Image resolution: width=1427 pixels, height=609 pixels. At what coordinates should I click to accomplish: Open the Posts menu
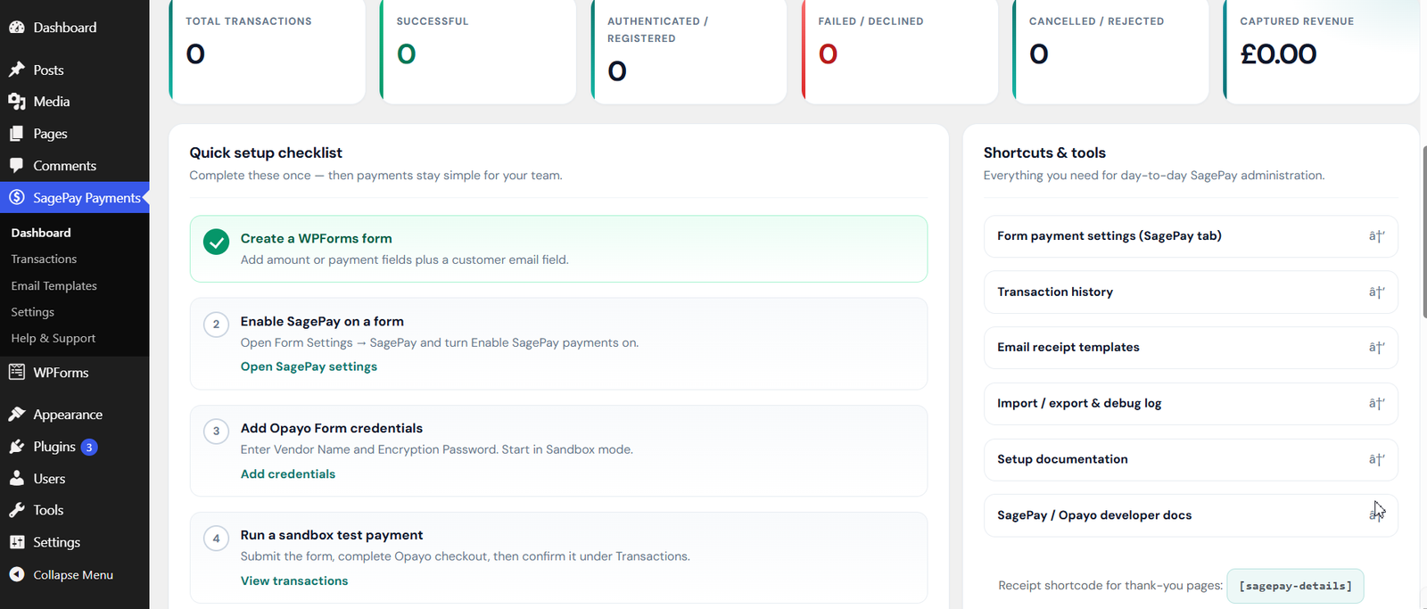[x=75, y=70]
